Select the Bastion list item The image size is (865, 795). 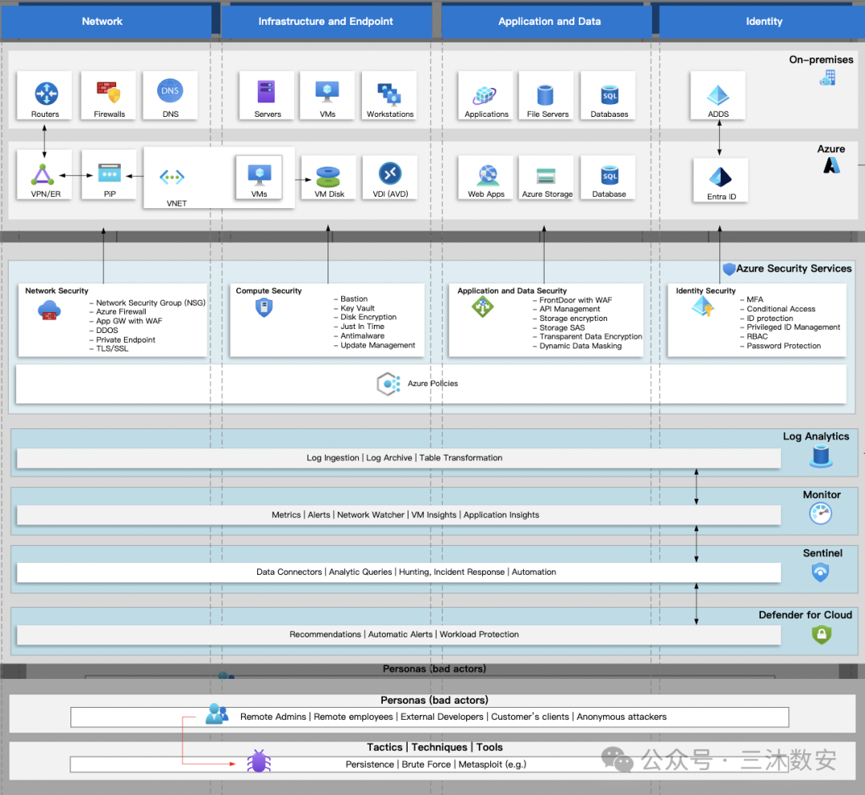[354, 299]
